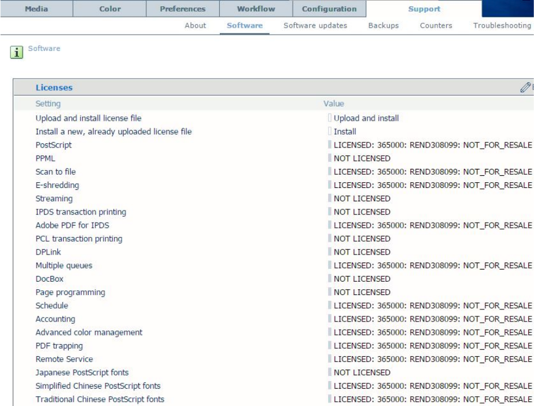Image resolution: width=534 pixels, height=406 pixels.
Task: Click the DocBox setting
Action: click(49, 279)
